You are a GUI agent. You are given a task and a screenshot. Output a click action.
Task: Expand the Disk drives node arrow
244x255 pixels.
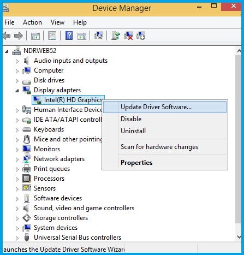click(x=17, y=81)
